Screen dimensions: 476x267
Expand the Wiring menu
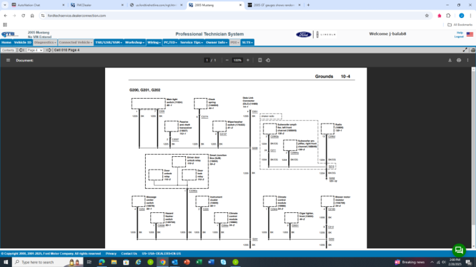154,43
